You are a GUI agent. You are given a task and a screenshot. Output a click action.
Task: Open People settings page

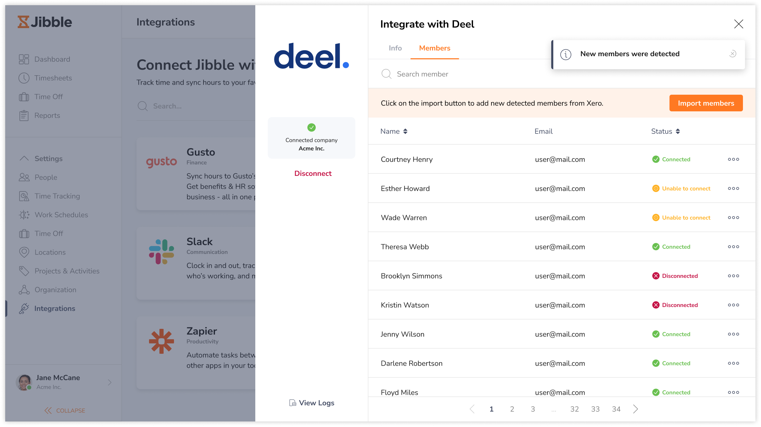(38, 177)
